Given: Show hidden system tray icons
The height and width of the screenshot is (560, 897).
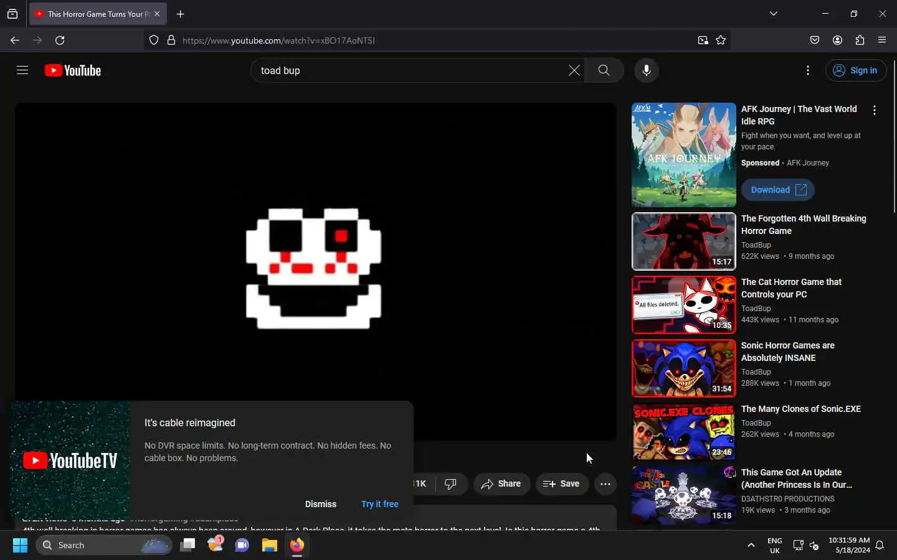Looking at the screenshot, I should pos(751,545).
